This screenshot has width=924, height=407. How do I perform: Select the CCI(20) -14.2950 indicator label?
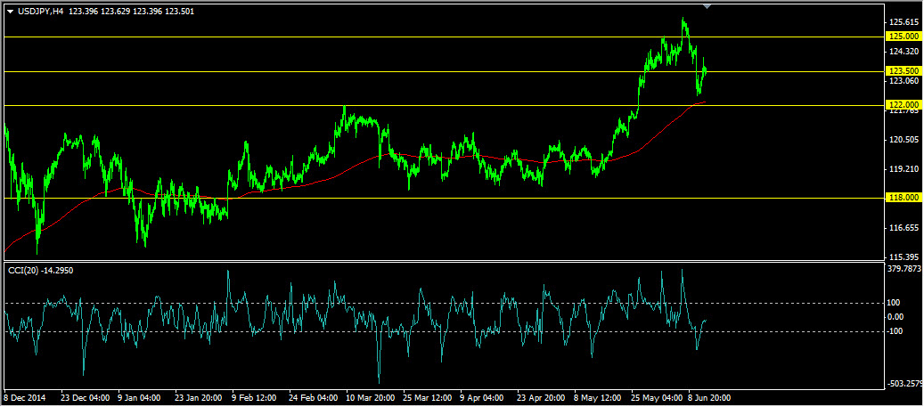tap(41, 270)
